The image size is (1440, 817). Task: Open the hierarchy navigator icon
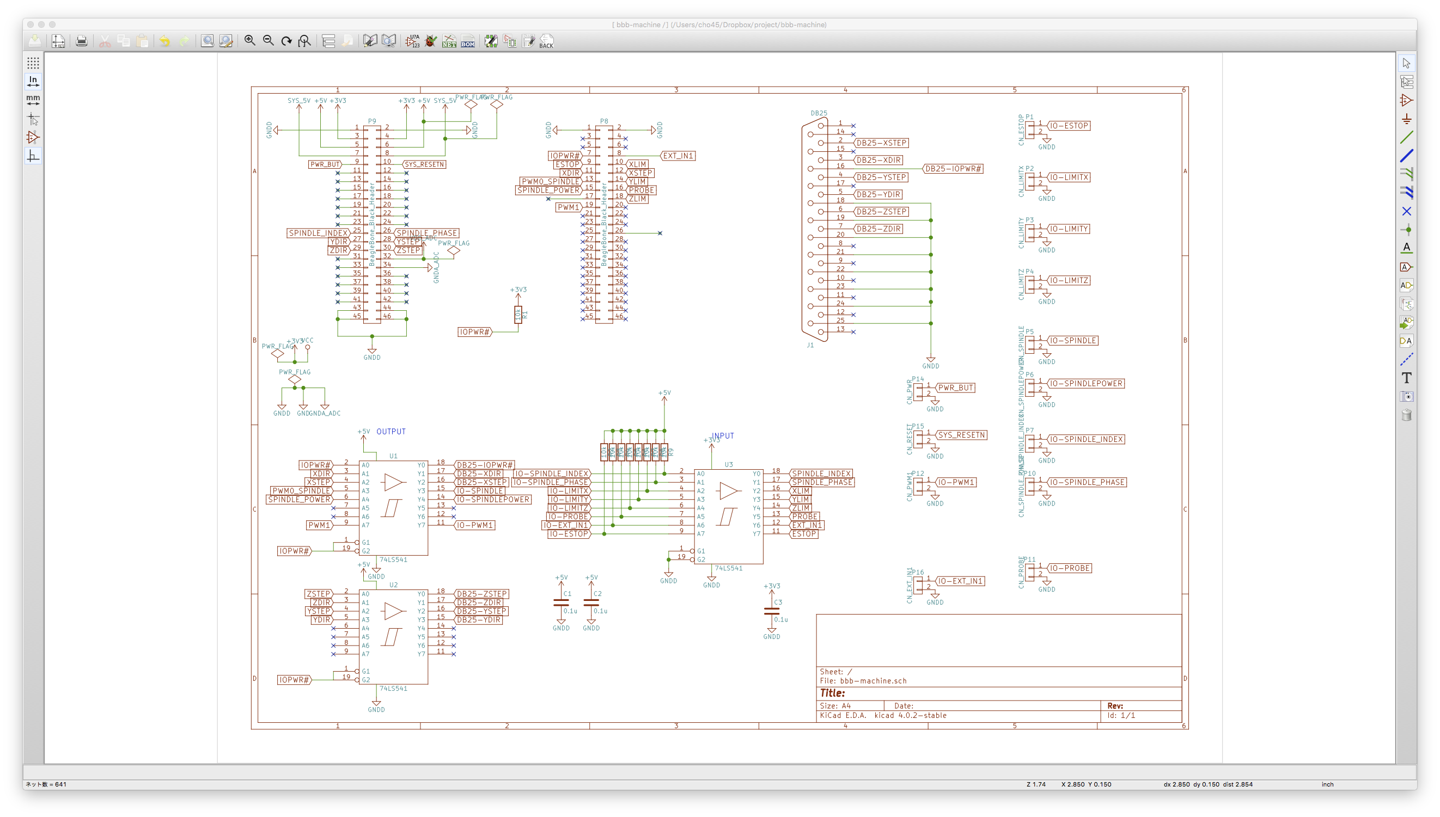click(328, 41)
